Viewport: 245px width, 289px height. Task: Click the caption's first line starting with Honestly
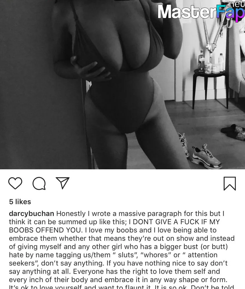coord(140,214)
